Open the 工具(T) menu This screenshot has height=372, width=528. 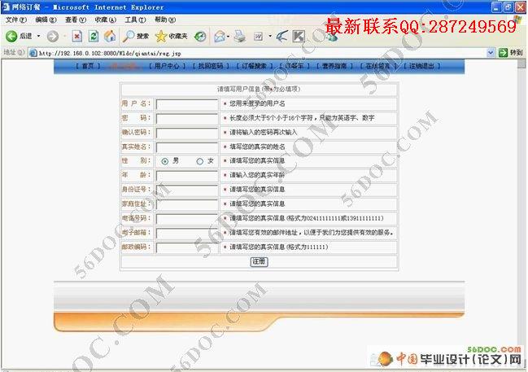point(135,20)
